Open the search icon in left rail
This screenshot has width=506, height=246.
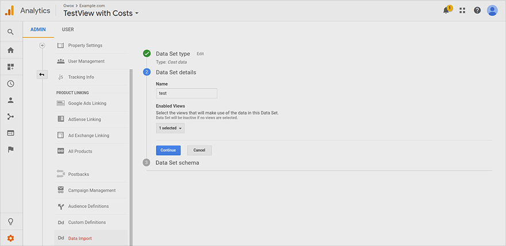[x=11, y=32]
